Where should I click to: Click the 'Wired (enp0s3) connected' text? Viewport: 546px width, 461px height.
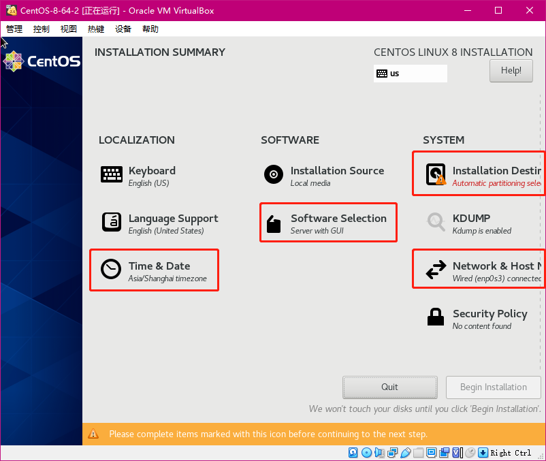(x=496, y=279)
